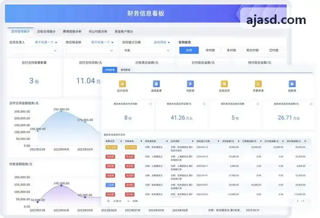Image resolution: width=320 pixels, height=218 pixels.
Task: Open the 应收合同 yellow shortcut icon
Action: [x=224, y=84]
